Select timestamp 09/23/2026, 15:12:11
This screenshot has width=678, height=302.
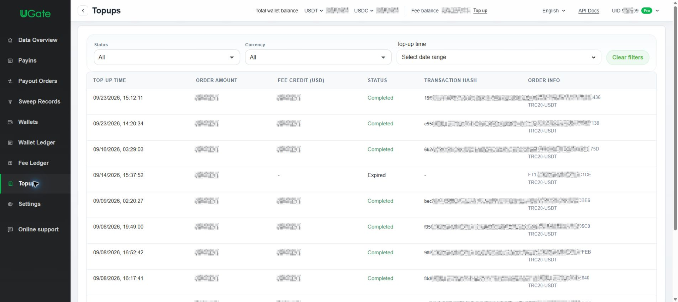(x=118, y=98)
